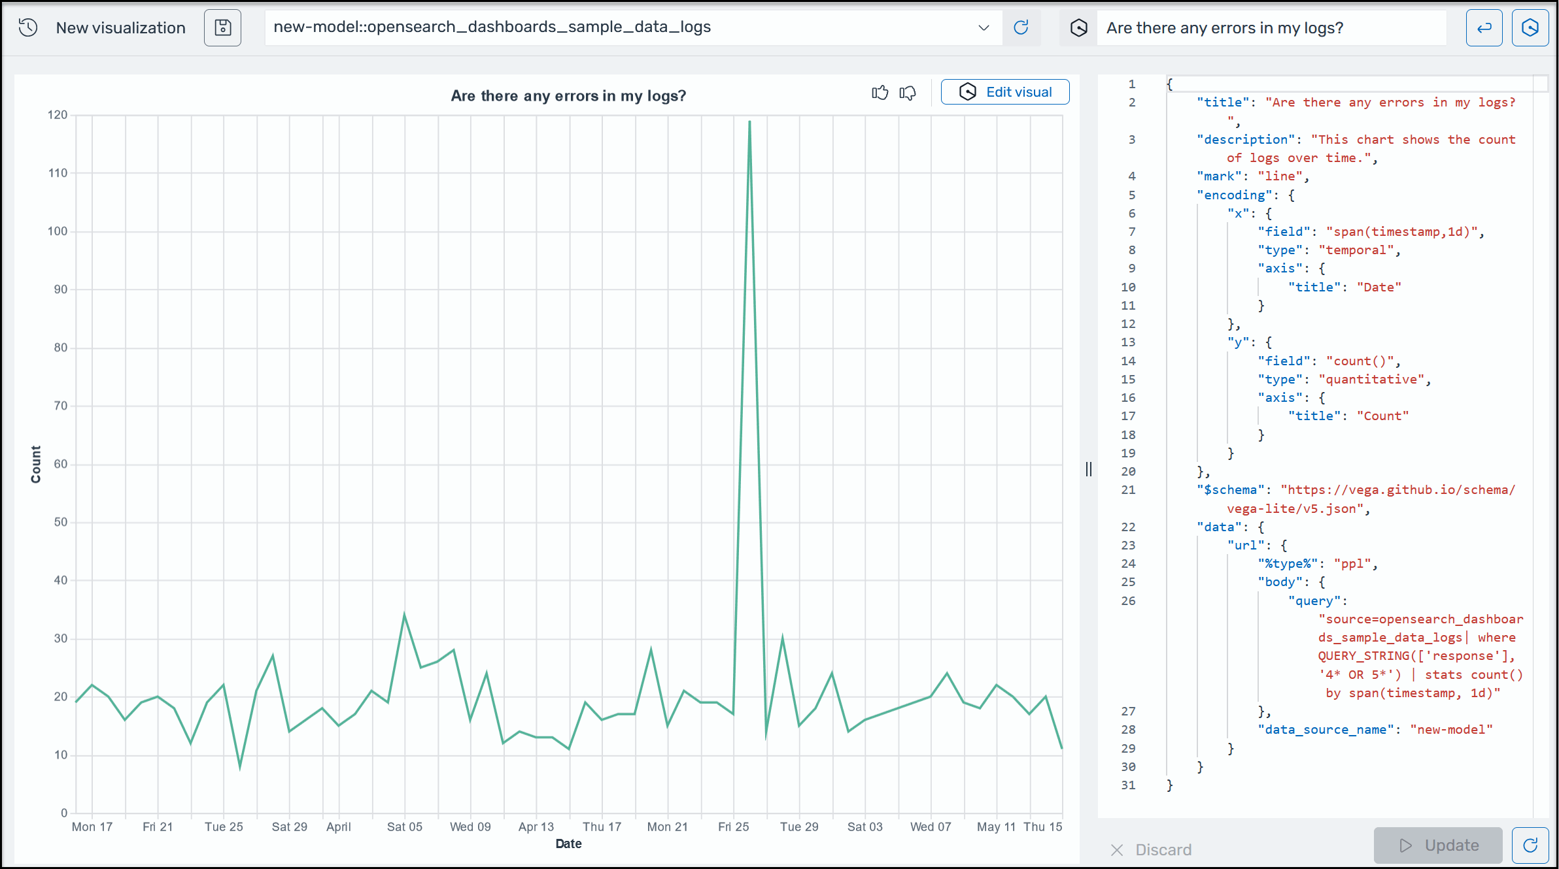Save the visualization with the floppy disk icon
Screen dimensions: 1559x869
222,27
